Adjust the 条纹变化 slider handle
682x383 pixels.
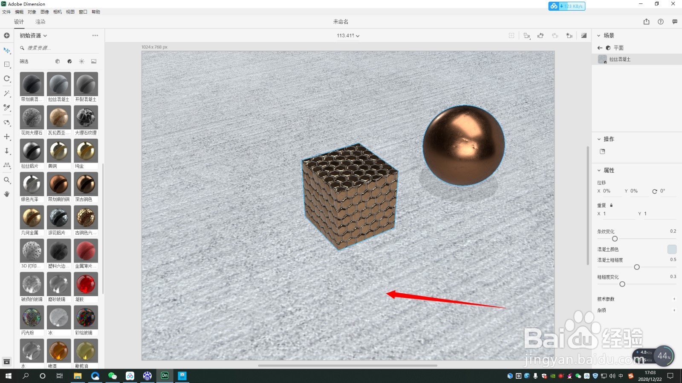[615, 239]
